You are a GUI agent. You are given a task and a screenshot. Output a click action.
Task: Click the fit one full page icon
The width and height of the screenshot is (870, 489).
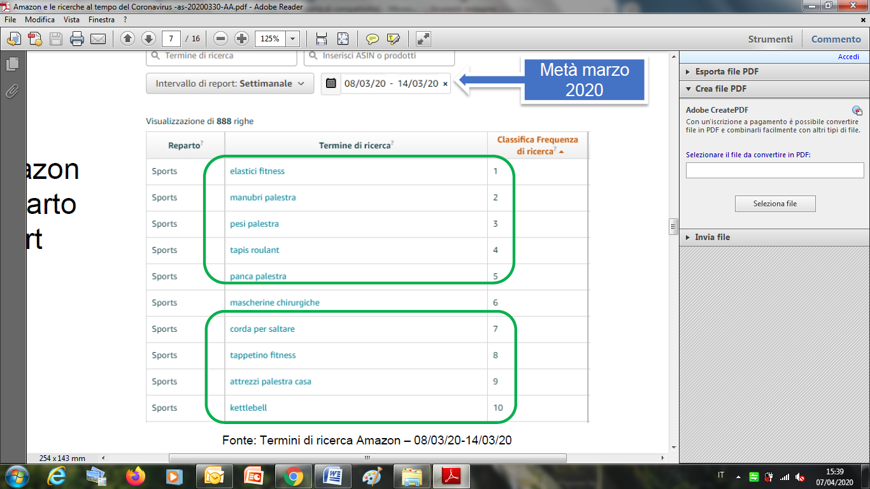(343, 39)
